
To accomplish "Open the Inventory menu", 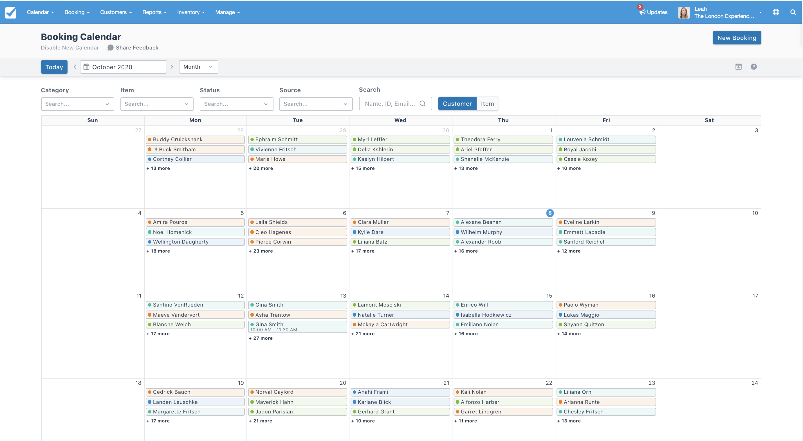I will (x=191, y=12).
